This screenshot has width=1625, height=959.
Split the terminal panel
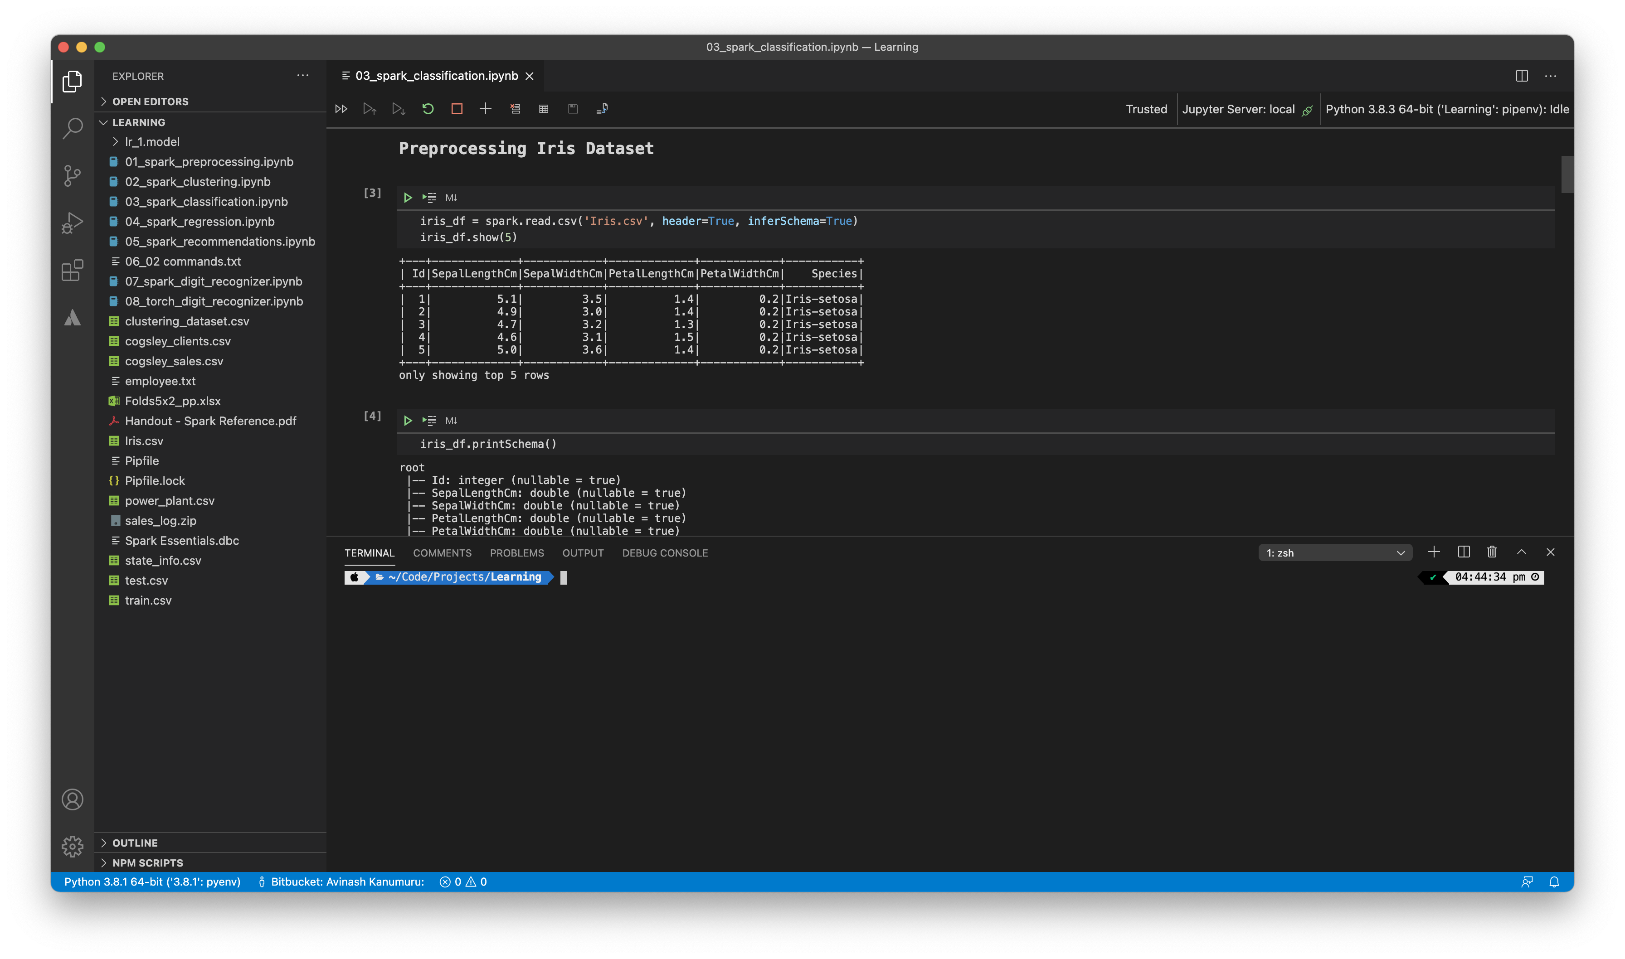click(1464, 552)
